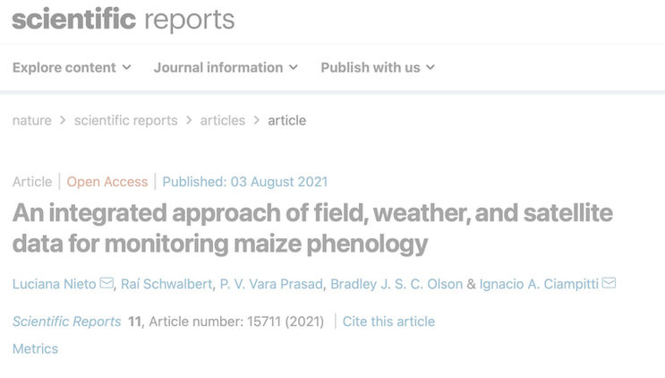Expand the Publish with us menu
Viewport: 665px width, 378px height.
pyautogui.click(x=378, y=67)
